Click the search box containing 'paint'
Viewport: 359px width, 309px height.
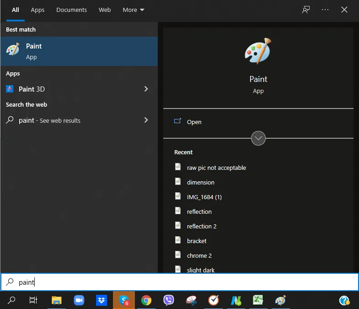point(179,282)
